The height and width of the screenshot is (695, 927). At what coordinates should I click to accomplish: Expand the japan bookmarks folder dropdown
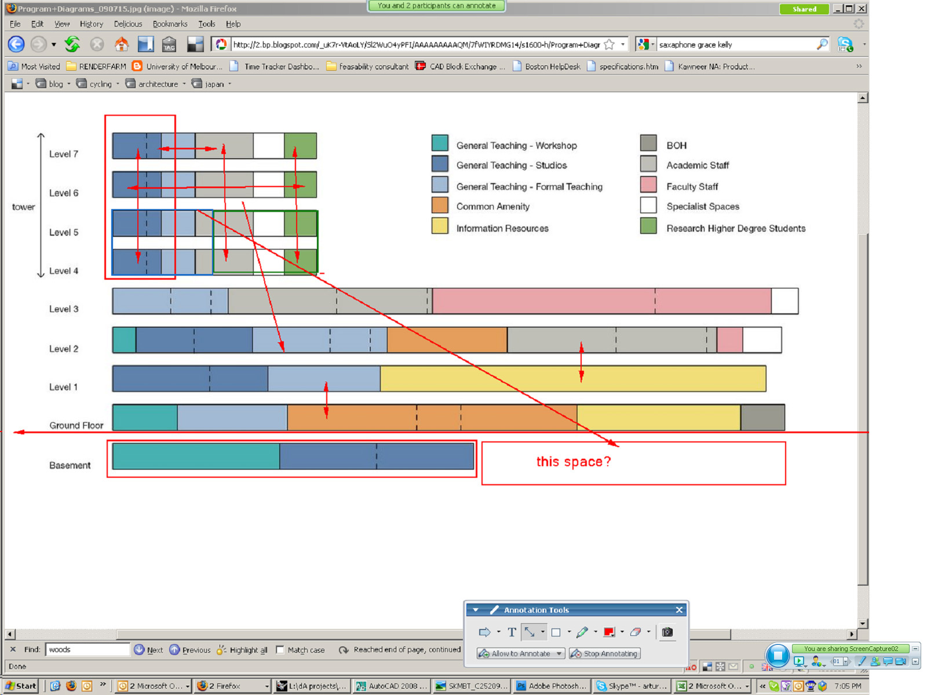pyautogui.click(x=230, y=84)
